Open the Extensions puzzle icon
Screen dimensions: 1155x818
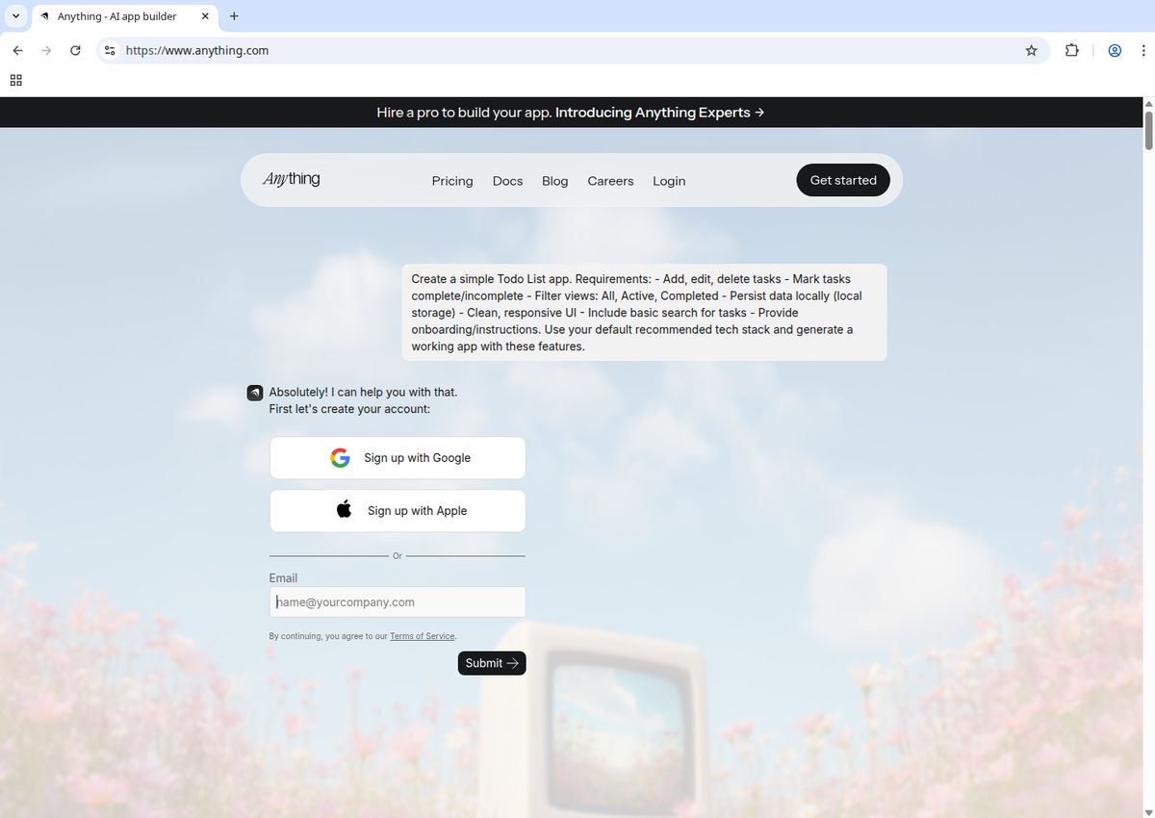coord(1071,50)
